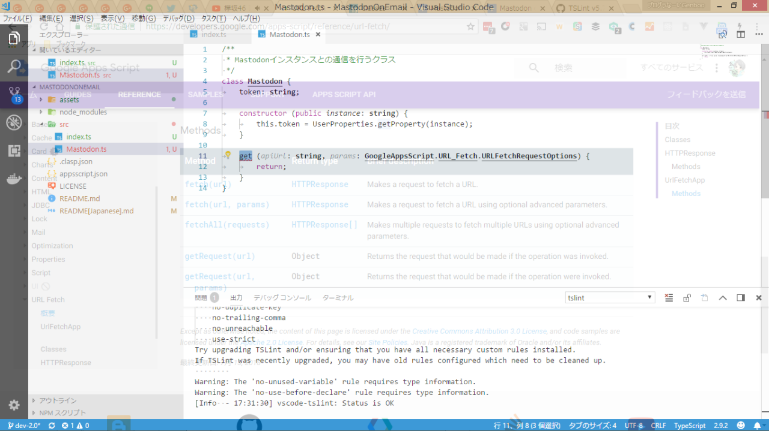This screenshot has width=769, height=431.
Task: Click the manage gear icon in activity bar
Action: [x=14, y=405]
